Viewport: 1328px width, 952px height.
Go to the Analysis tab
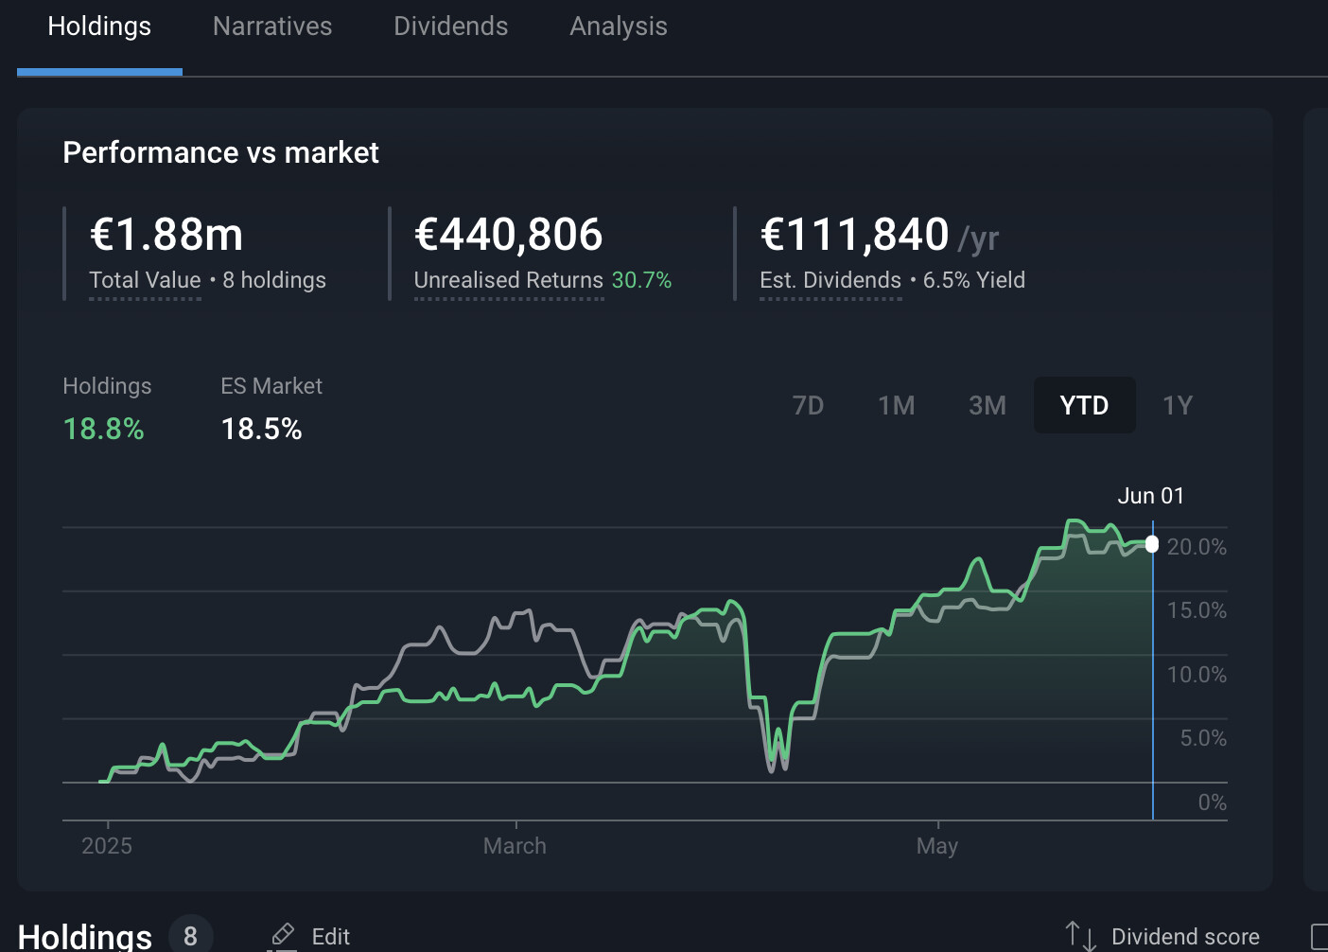tap(619, 26)
